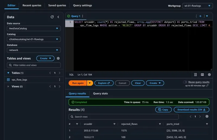This screenshot has width=217, height=140.
Task: Open Workgroup dropdown wl-01-flowlogs
Action: (197, 6)
